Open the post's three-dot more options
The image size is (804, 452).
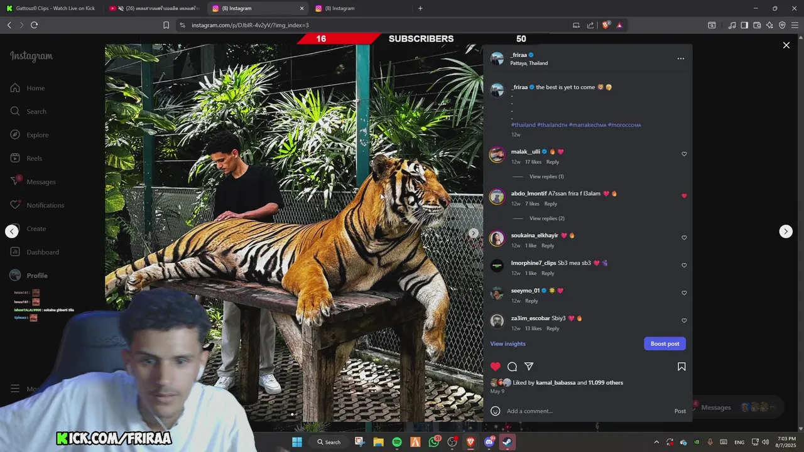tap(680, 58)
